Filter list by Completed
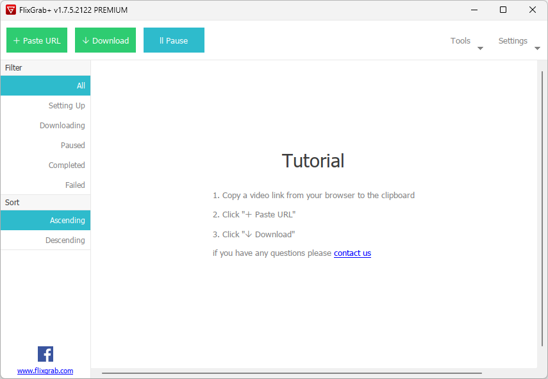 coord(46,165)
